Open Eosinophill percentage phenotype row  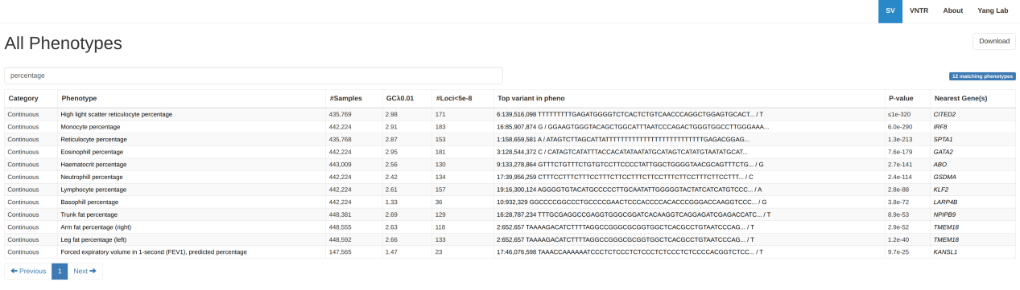pos(92,152)
